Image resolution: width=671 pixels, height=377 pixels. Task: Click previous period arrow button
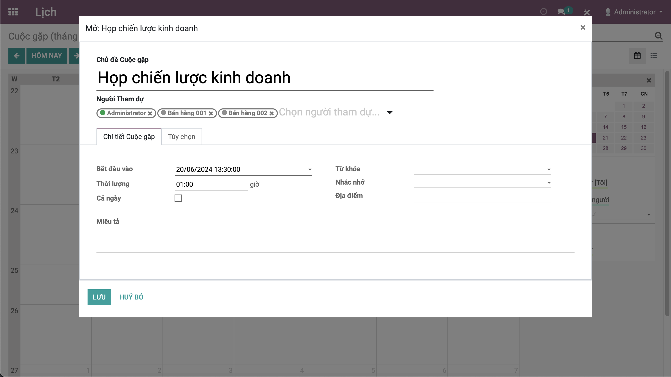[17, 56]
